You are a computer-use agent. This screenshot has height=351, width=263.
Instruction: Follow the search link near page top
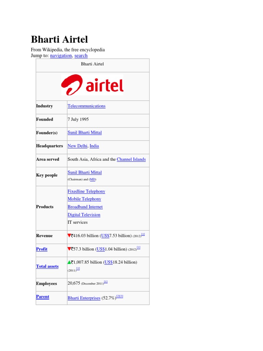81,56
